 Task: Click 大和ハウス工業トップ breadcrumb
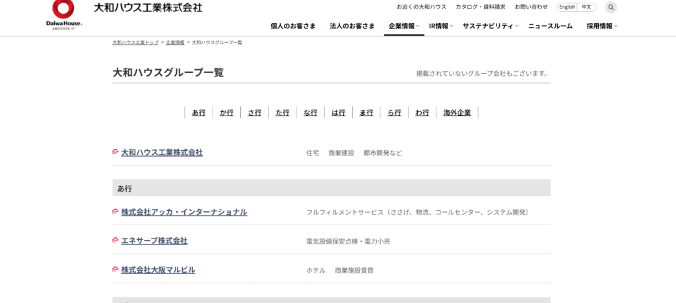[135, 42]
